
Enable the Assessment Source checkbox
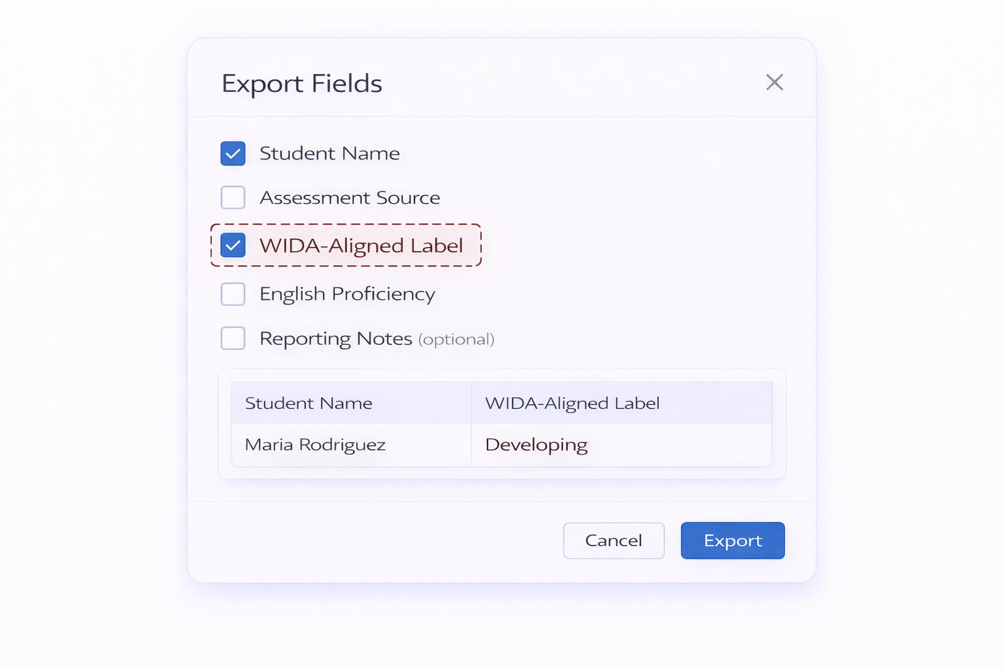coord(233,197)
